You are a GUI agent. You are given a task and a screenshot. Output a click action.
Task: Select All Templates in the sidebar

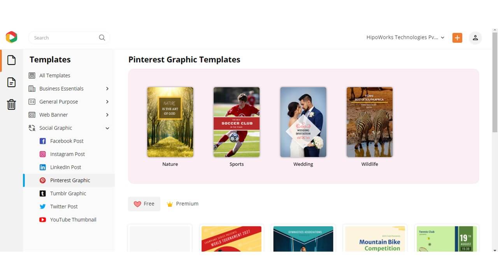54,75
